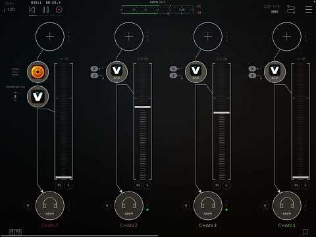Select the HDPH output node of CHAN 4
316x237 pixels.
click(x=287, y=205)
